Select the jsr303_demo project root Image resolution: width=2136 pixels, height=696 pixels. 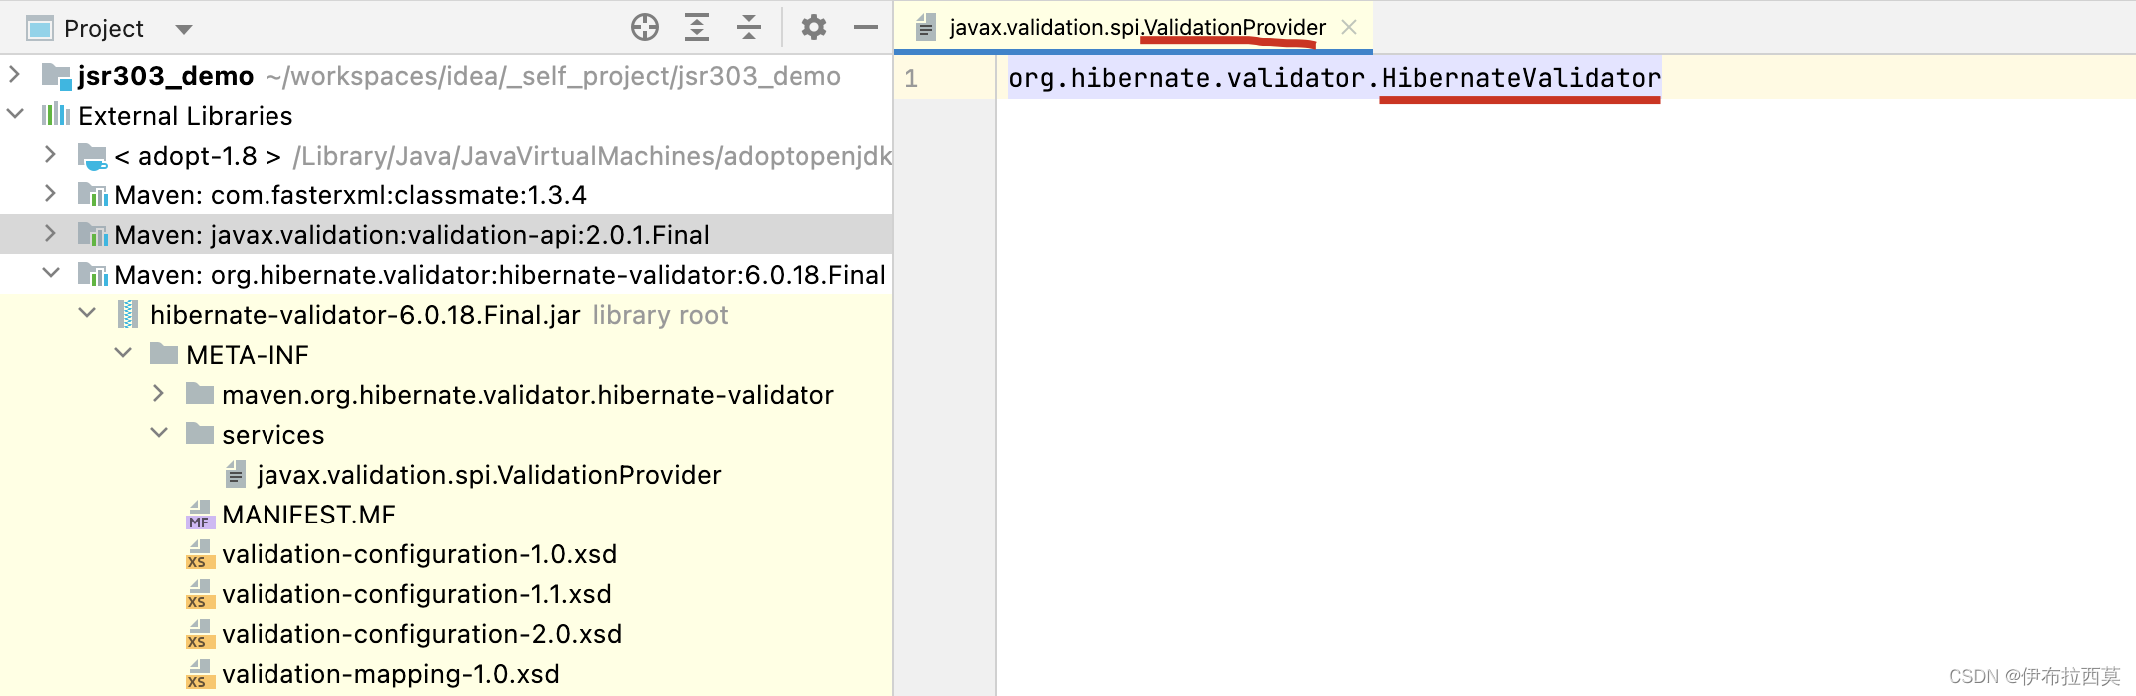[x=446, y=75]
